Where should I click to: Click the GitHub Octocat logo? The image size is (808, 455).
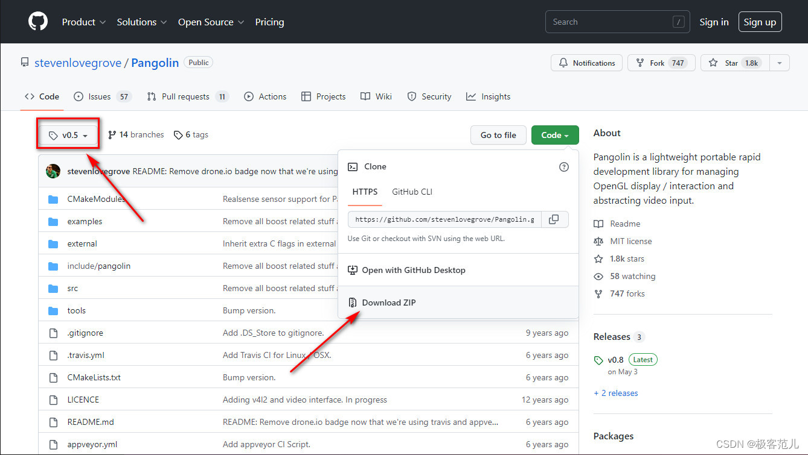click(x=38, y=22)
